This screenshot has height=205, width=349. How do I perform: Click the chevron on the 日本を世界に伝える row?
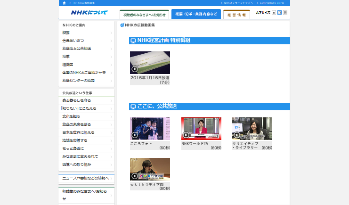coord(111,133)
